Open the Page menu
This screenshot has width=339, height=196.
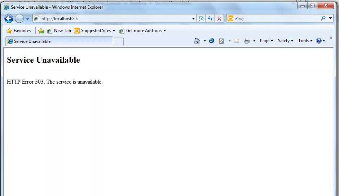point(267,41)
